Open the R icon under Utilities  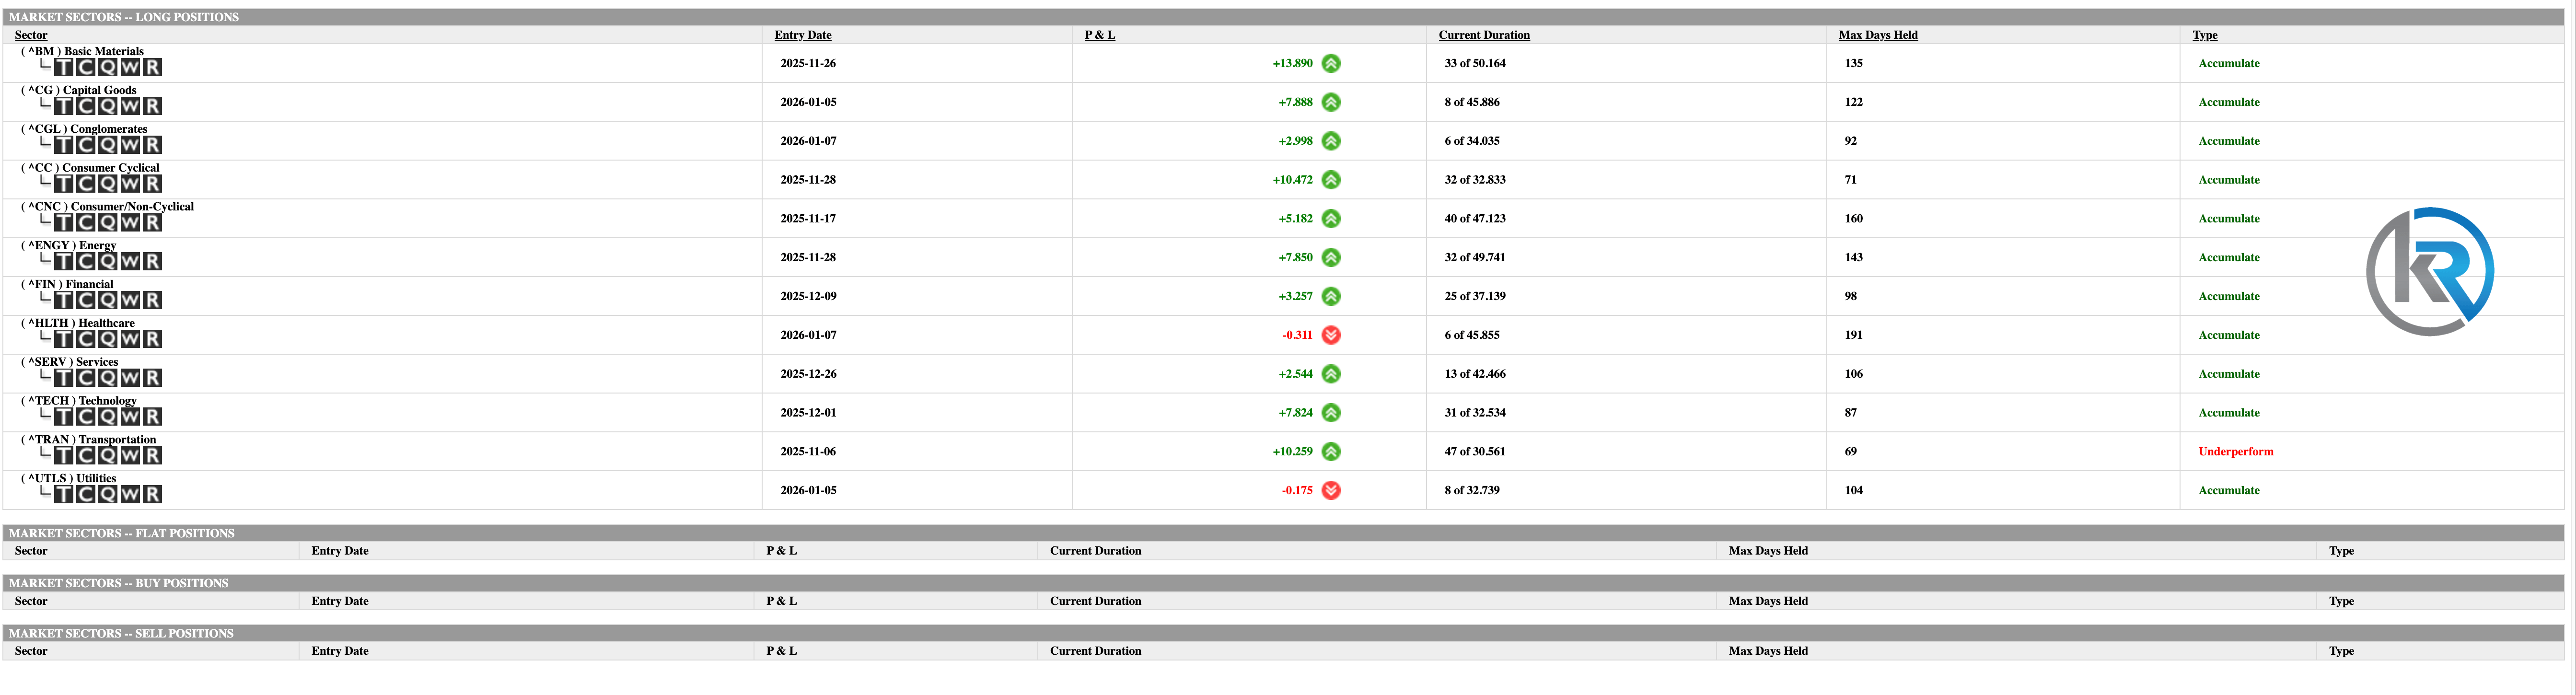coord(152,494)
